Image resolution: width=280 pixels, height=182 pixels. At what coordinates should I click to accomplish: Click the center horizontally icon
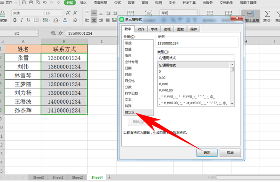(x=94, y=20)
